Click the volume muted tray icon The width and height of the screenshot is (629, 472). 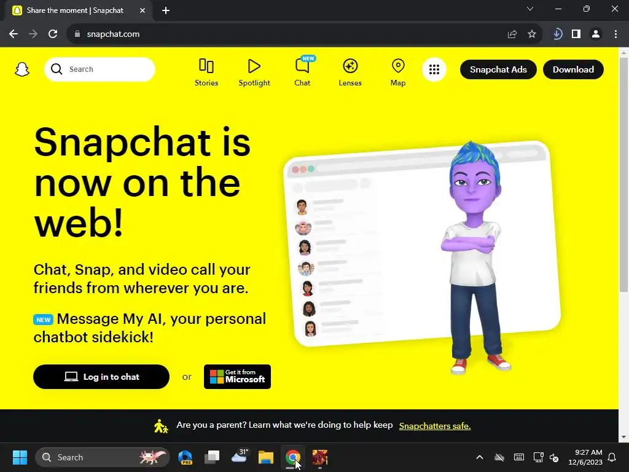point(555,457)
